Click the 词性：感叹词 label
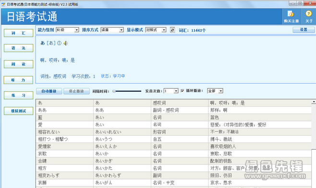Image resolution: width=316 pixels, height=188 pixels. pos(53,76)
